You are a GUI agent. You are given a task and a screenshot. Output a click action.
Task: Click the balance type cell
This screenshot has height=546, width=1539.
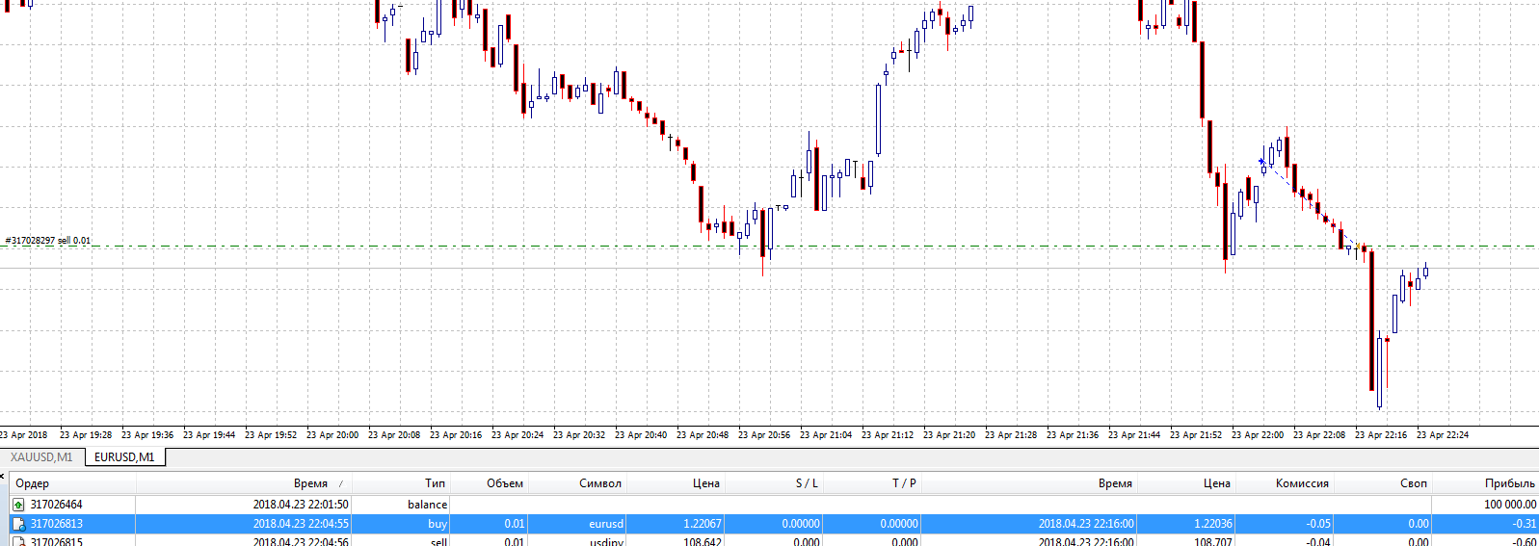[x=427, y=504]
